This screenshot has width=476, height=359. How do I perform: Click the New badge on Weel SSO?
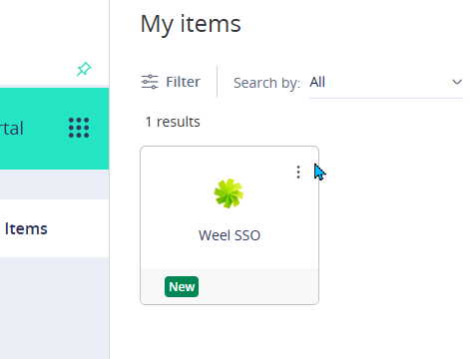coord(182,286)
